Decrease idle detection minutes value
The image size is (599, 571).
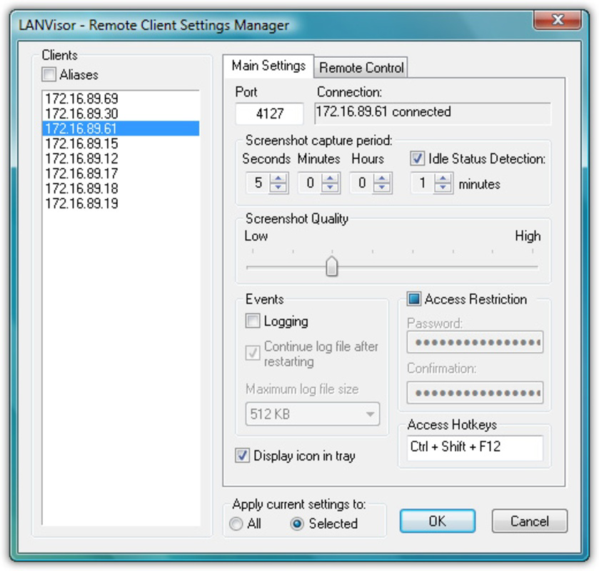[x=443, y=188]
